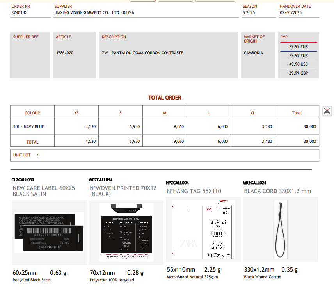Open the woven printed label image
The height and width of the screenshot is (304, 334).
click(x=126, y=232)
